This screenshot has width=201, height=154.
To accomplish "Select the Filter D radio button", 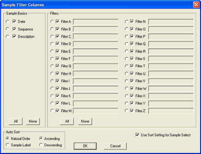I will [52, 44].
